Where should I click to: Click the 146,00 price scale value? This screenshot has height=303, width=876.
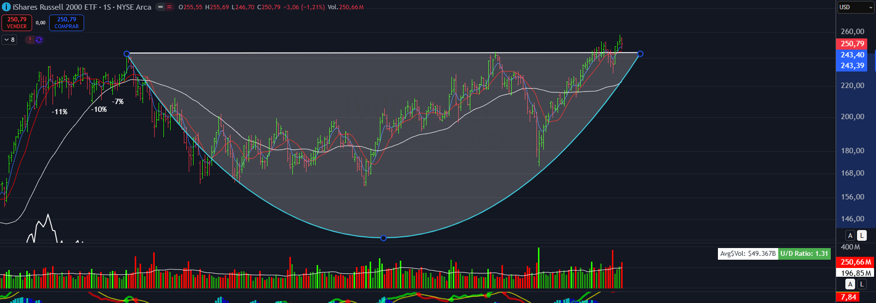pyautogui.click(x=852, y=219)
